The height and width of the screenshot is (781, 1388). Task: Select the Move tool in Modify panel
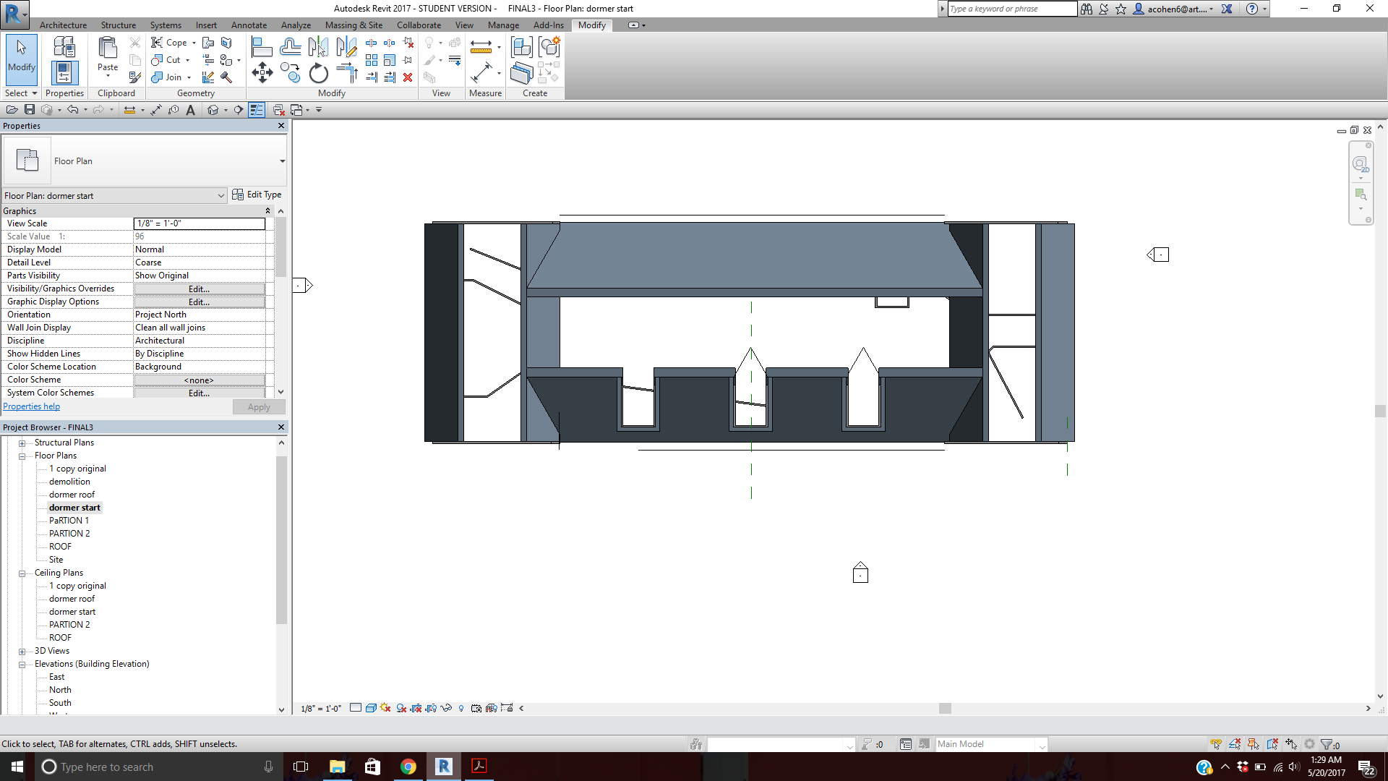pyautogui.click(x=262, y=72)
